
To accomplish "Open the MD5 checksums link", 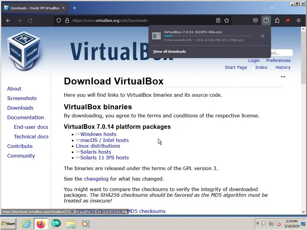I will coord(146,211).
